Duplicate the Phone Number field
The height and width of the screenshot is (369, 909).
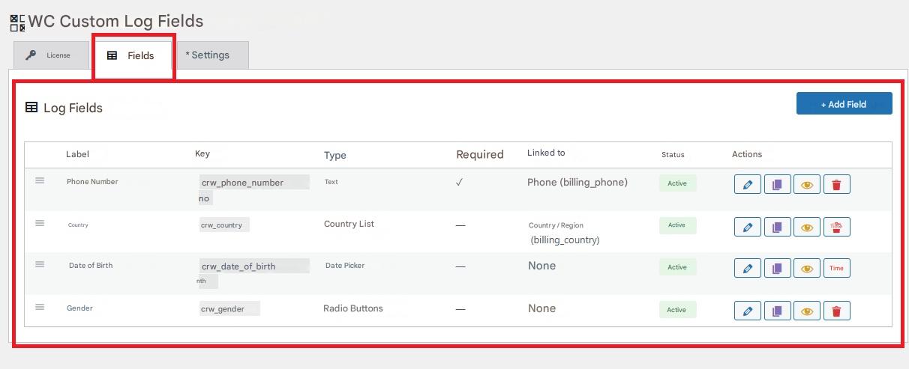[x=777, y=184]
